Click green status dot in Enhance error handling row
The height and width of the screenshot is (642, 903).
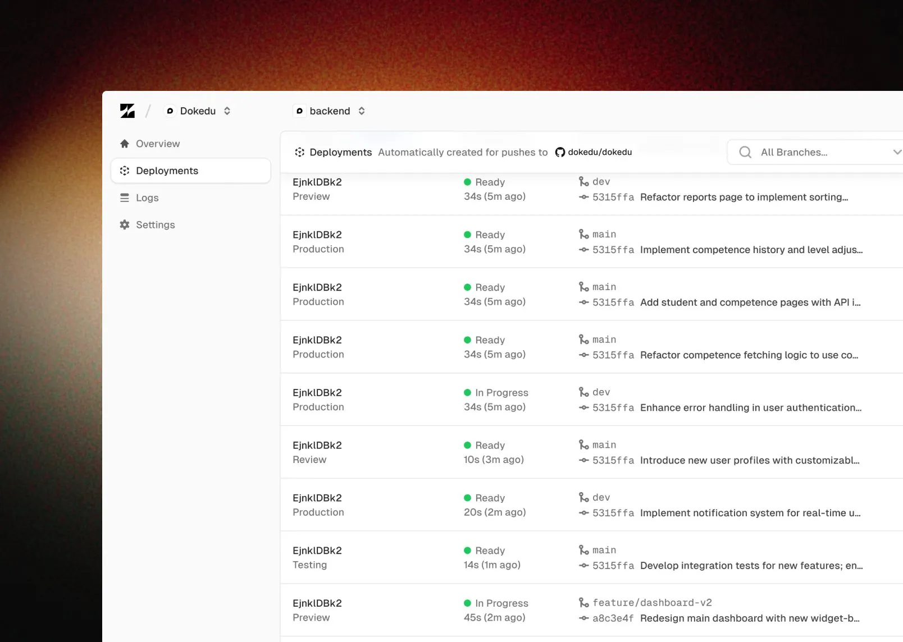(467, 392)
